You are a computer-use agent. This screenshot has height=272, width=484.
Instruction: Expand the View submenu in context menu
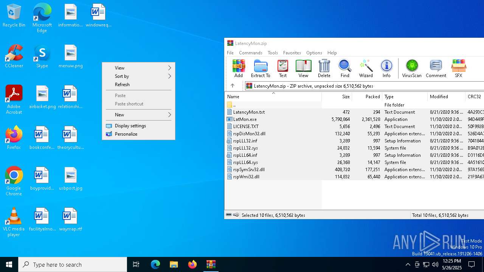click(138, 68)
